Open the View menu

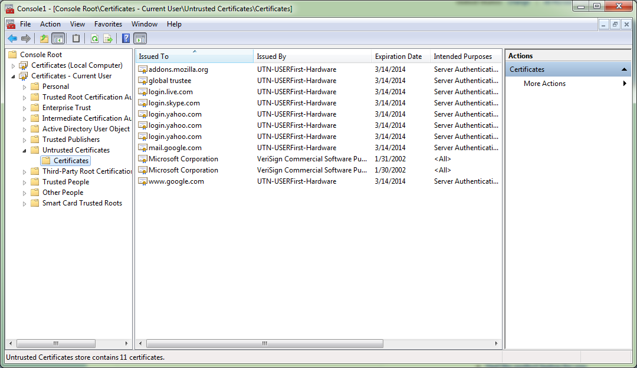click(x=77, y=24)
